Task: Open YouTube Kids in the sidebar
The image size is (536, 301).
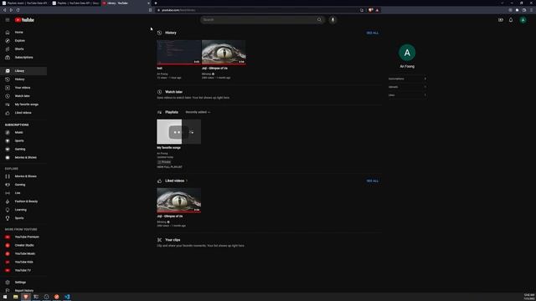Action: (23, 262)
